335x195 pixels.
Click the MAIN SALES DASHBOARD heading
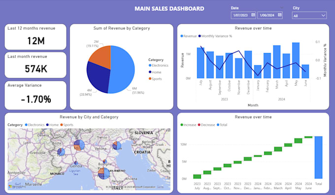coord(169,8)
